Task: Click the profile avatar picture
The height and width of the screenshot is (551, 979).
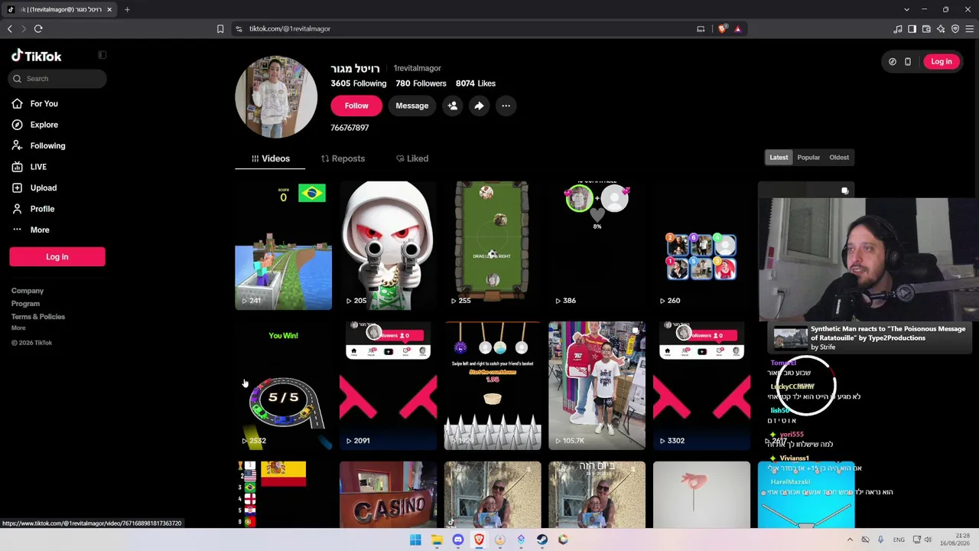Action: point(276,97)
